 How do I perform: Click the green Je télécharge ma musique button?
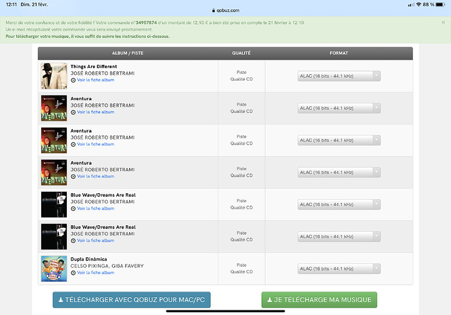pyautogui.click(x=319, y=300)
